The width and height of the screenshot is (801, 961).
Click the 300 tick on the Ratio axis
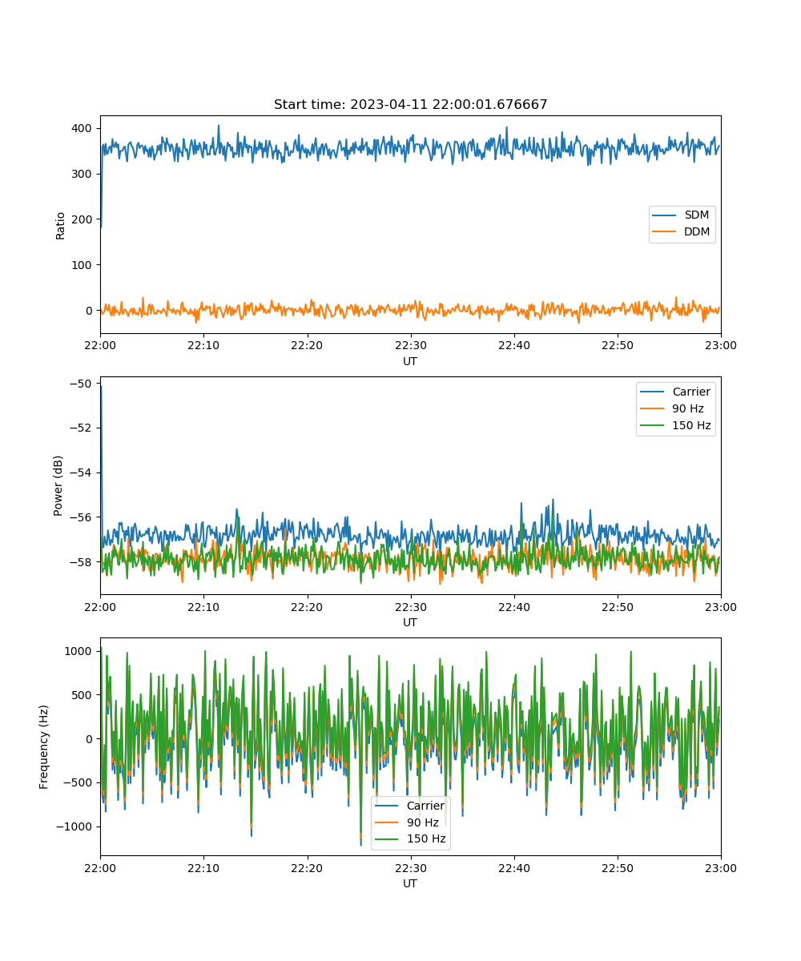coord(83,174)
